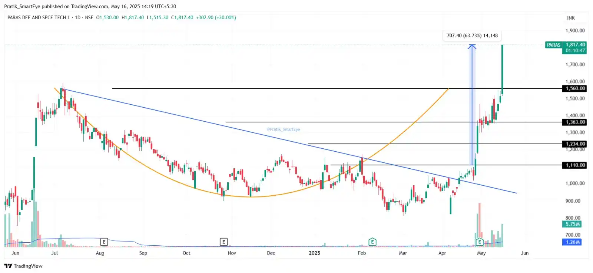593x273 pixels.
Task: Open the green earnings marker just before May
Action: (x=480, y=242)
